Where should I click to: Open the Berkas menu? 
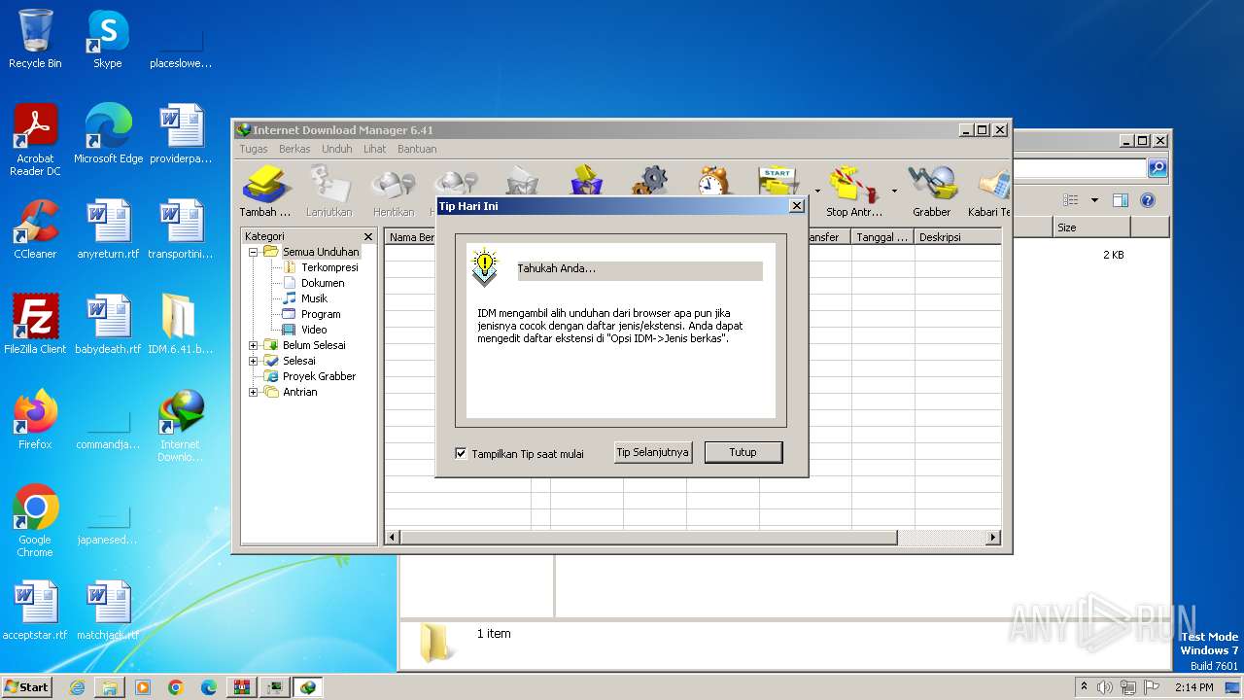coord(294,149)
